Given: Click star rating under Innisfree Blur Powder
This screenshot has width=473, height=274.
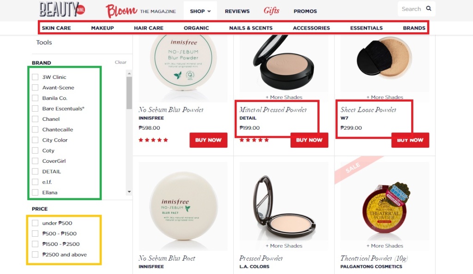Looking at the screenshot, I should [x=153, y=140].
